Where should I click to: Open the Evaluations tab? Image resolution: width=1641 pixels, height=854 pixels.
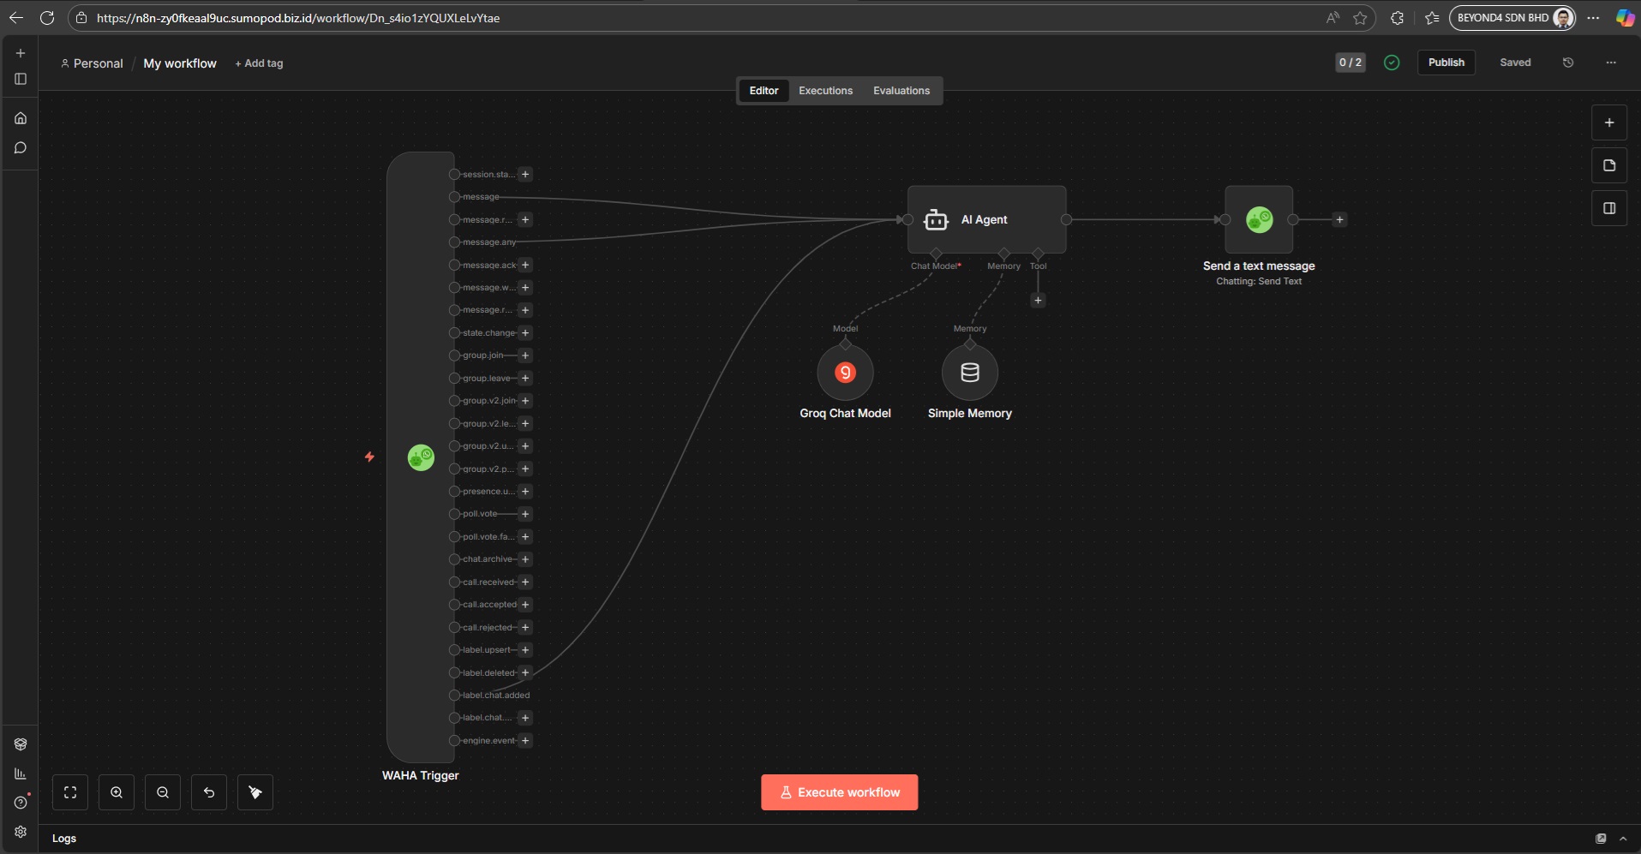[x=901, y=91]
